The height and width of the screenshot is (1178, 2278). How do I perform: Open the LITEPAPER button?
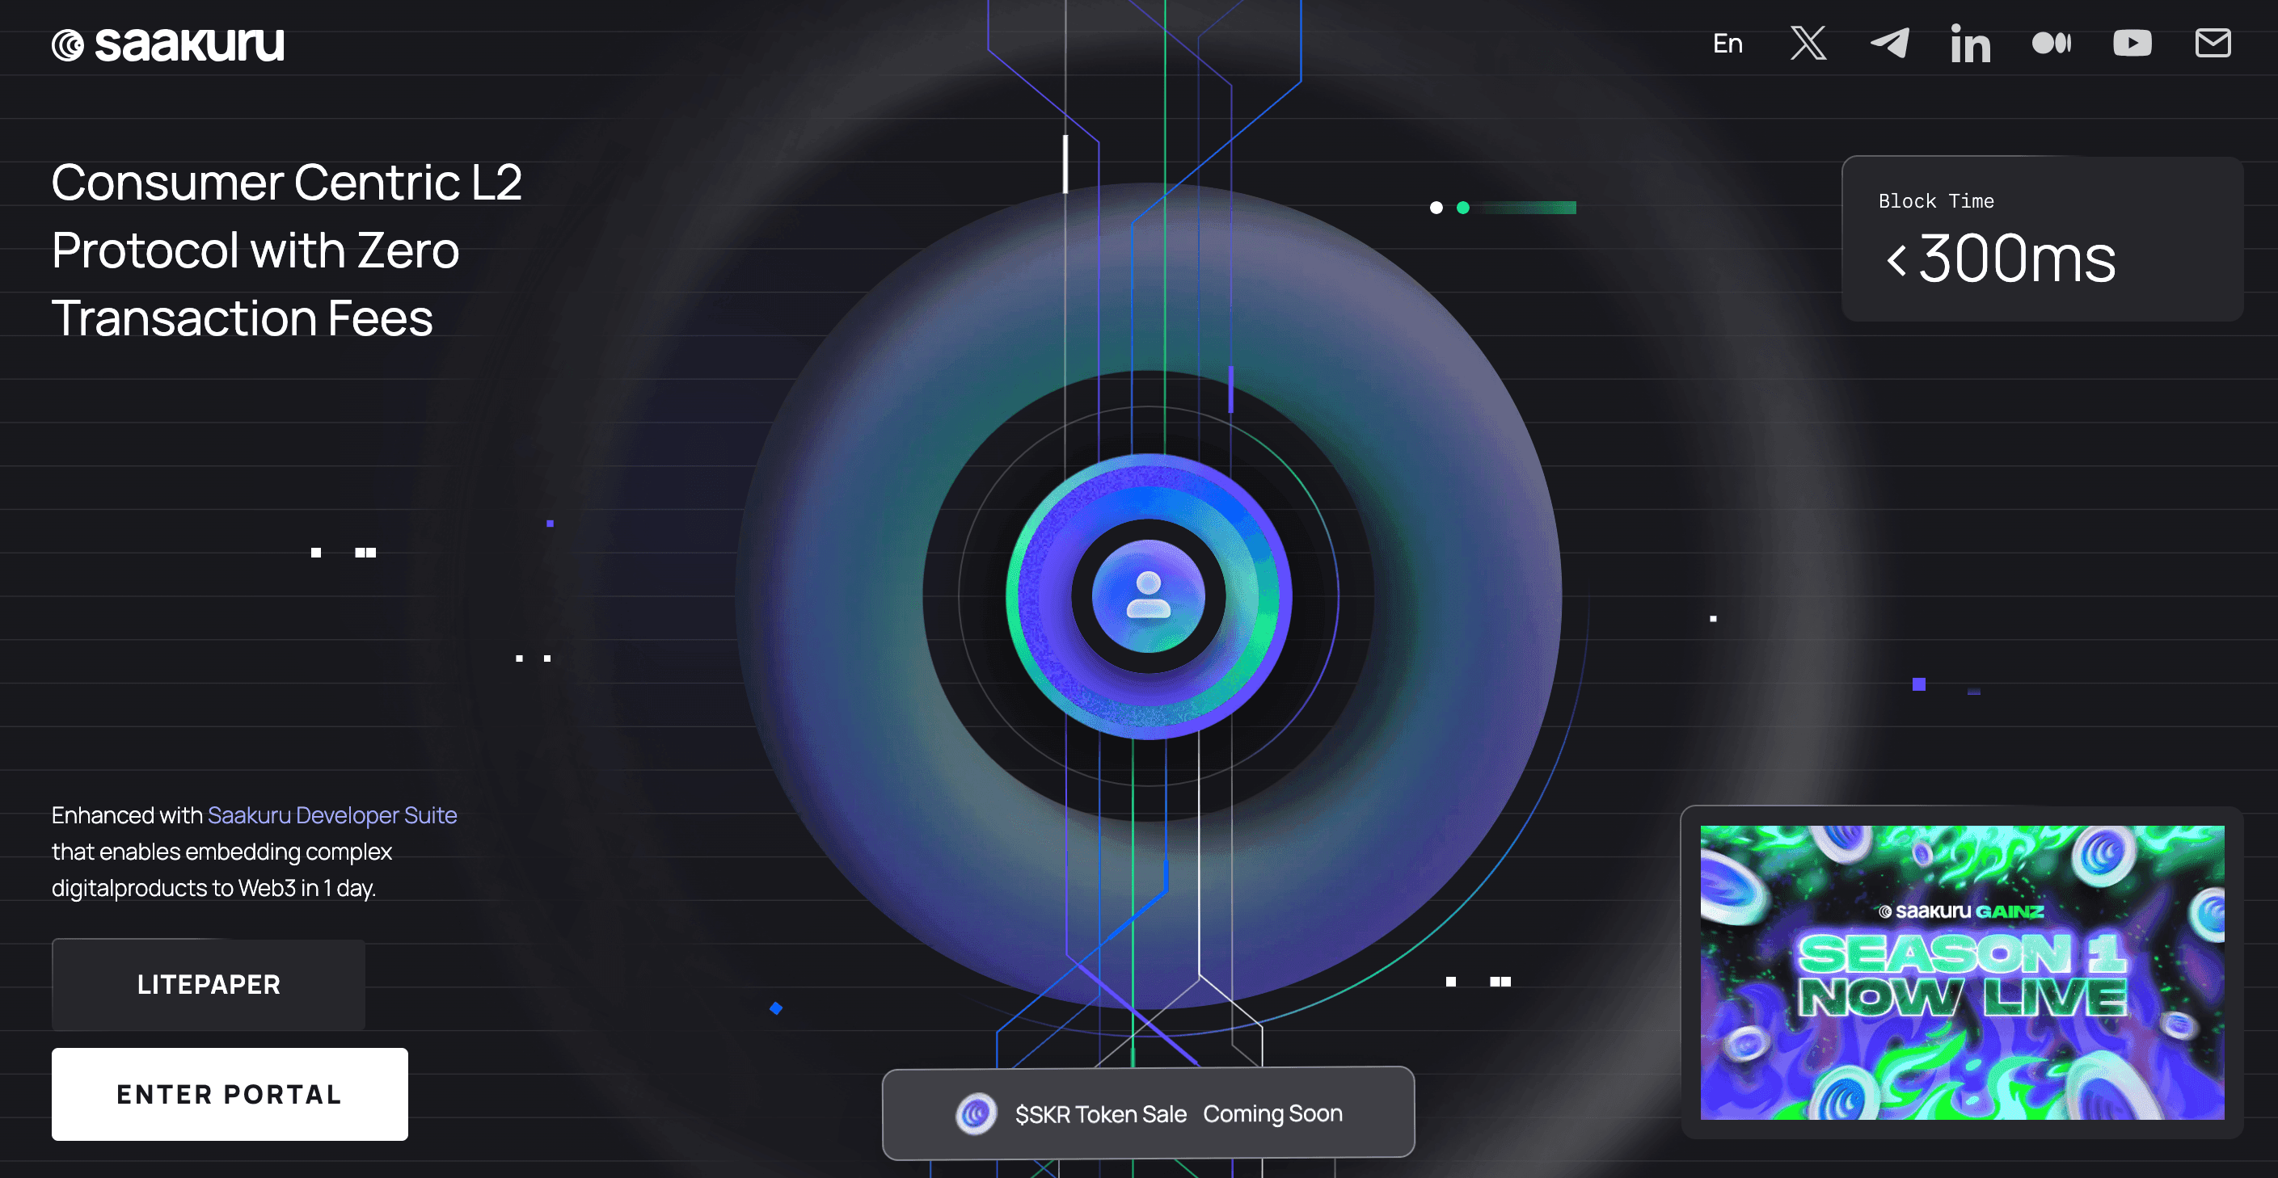point(209,984)
